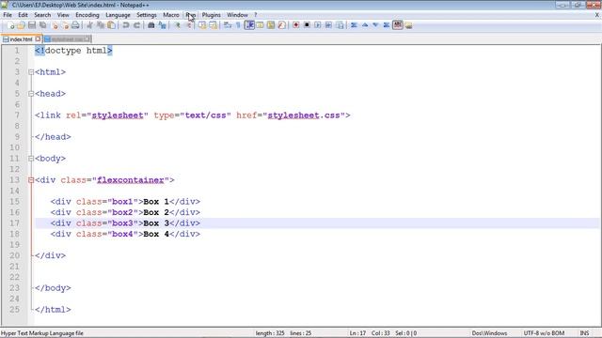
Task: Redo the last undone edit
Action: point(136,25)
